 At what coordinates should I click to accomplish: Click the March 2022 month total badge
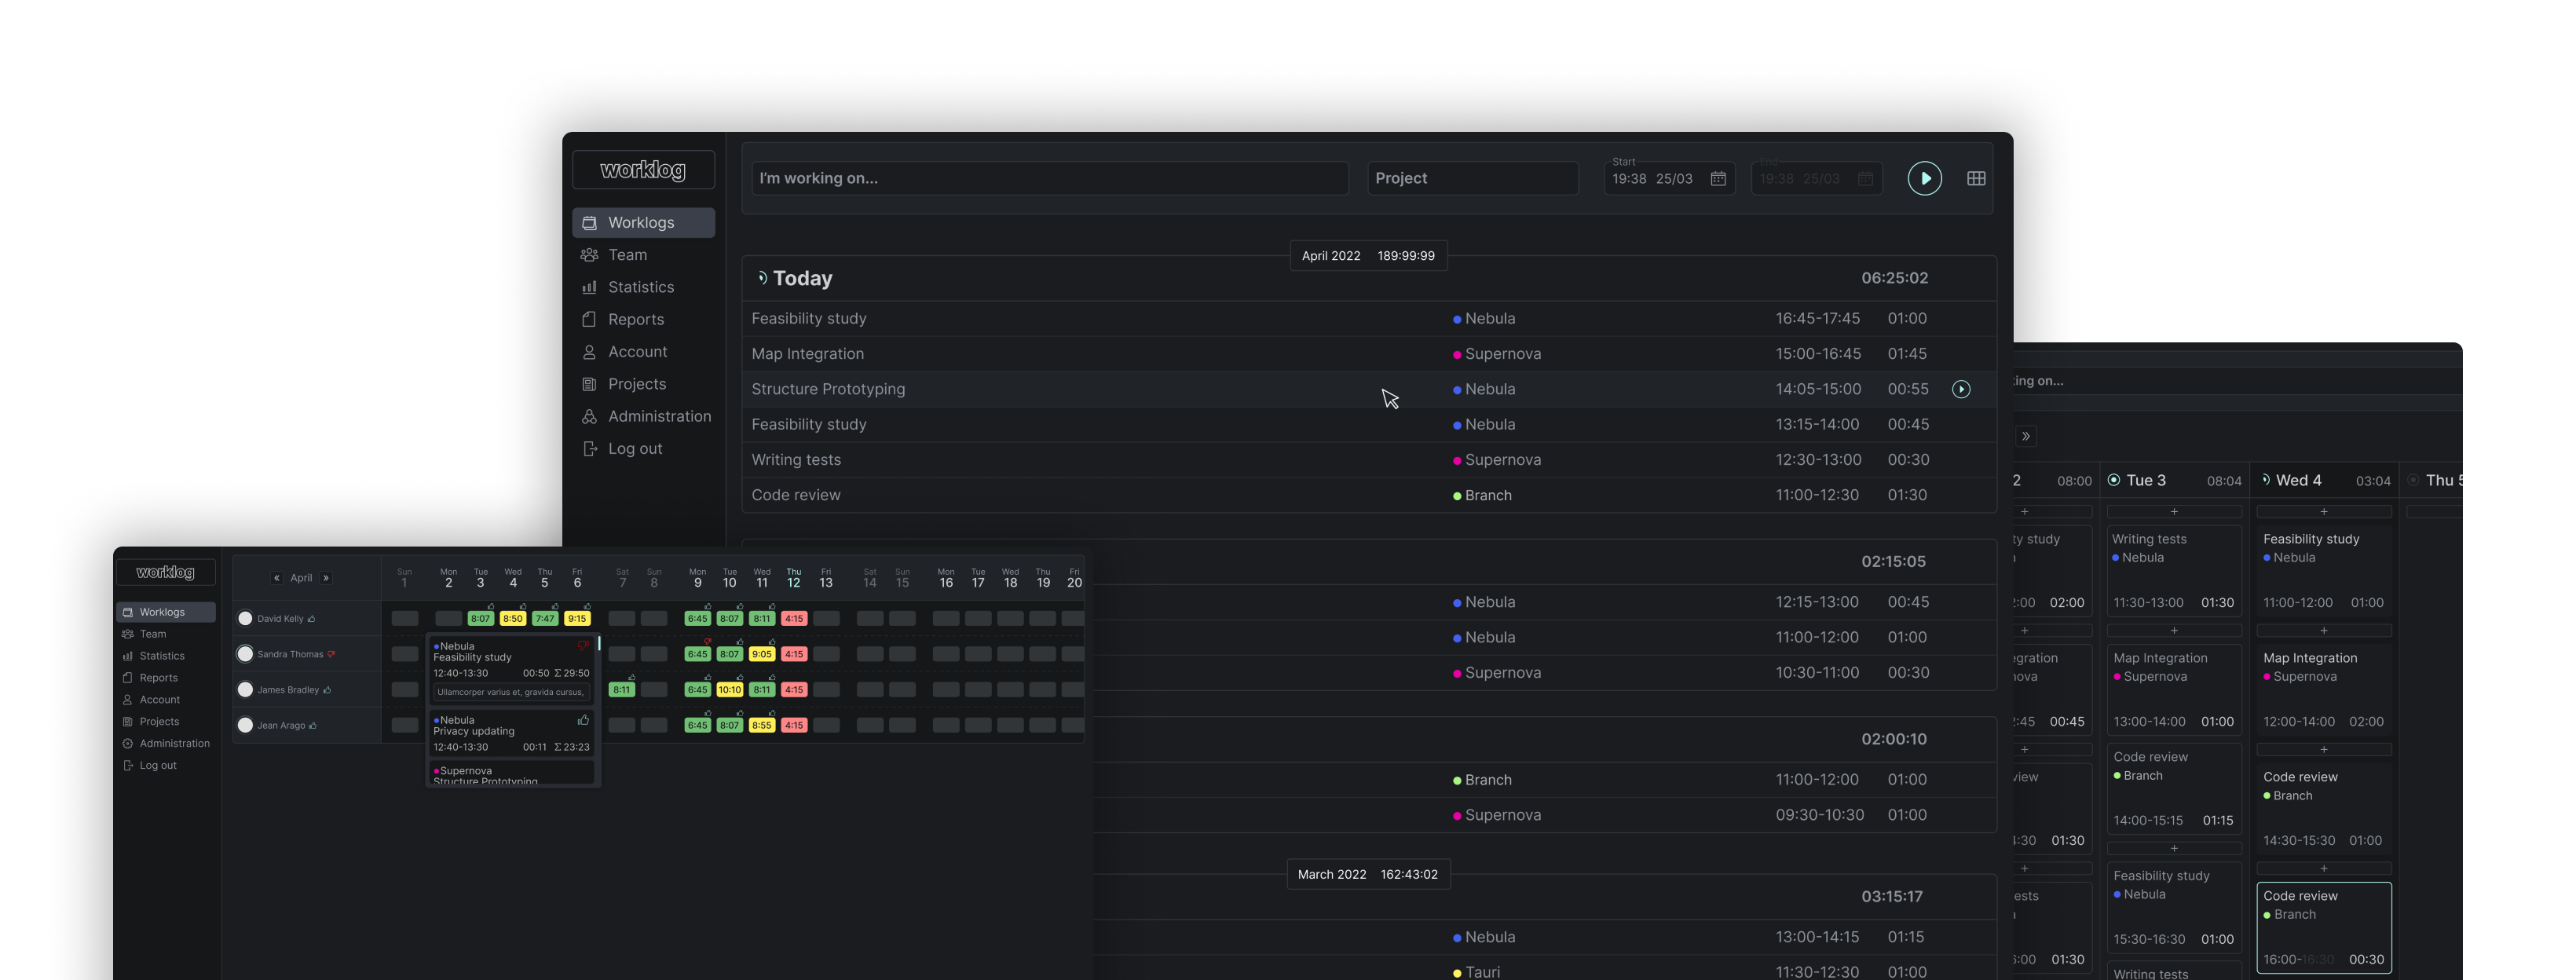1368,874
